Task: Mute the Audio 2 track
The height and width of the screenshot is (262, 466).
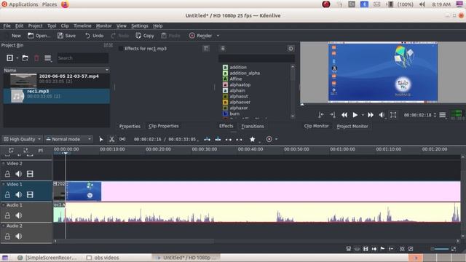Action: click(x=18, y=236)
